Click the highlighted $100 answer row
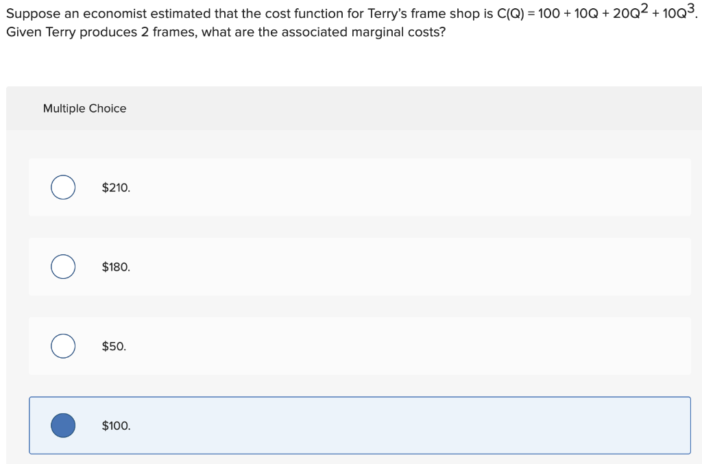 pyautogui.click(x=360, y=425)
